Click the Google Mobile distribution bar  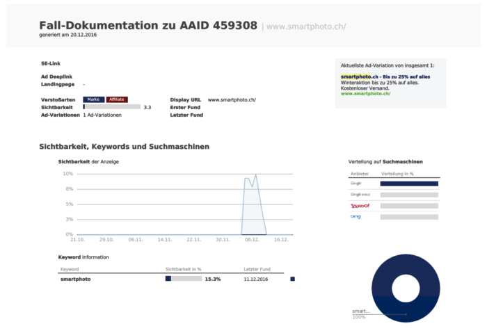[409, 195]
